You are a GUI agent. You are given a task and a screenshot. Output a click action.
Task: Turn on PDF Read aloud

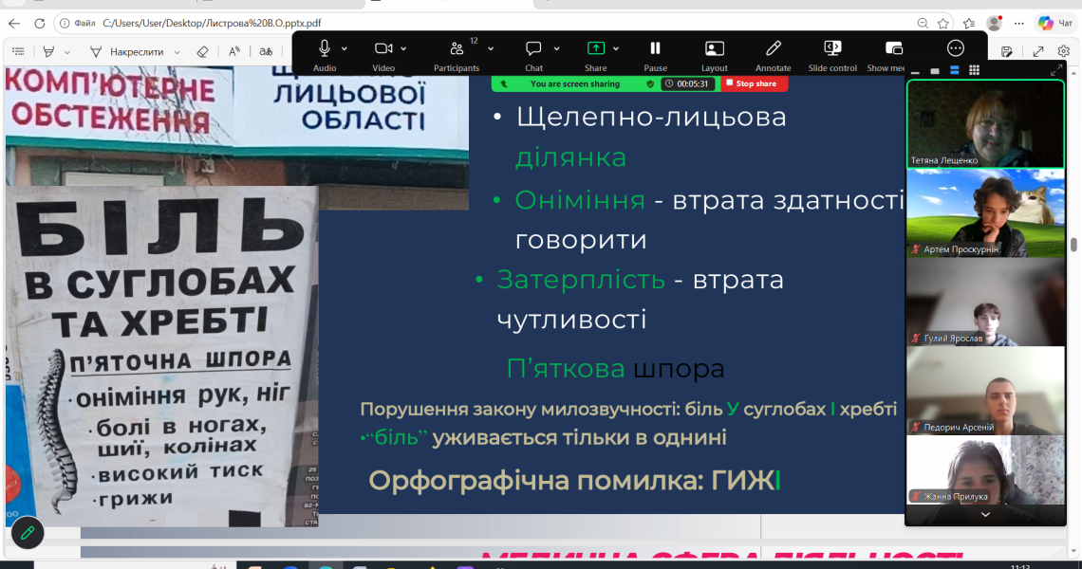point(234,52)
